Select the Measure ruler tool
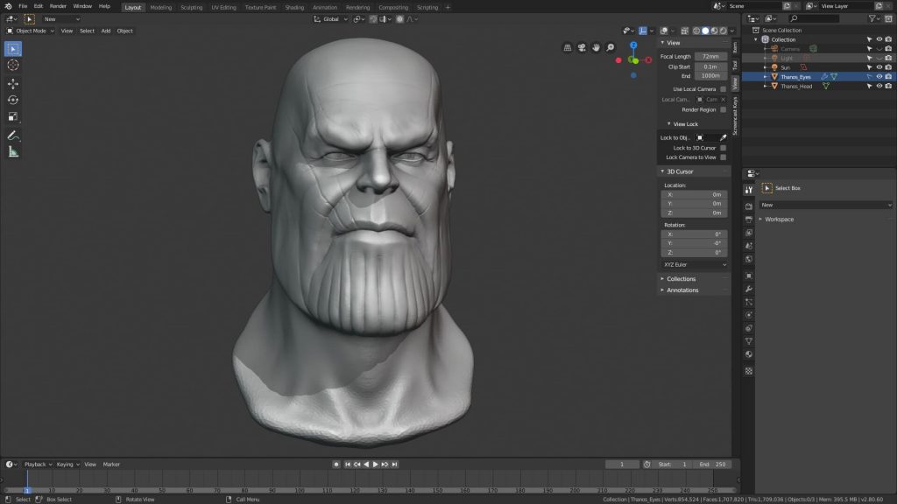The image size is (897, 504). tap(13, 152)
